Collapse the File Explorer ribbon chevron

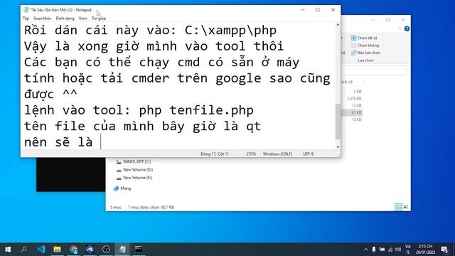click(x=400, y=28)
